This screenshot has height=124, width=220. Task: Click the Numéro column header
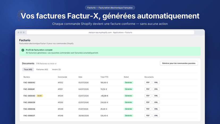[x=27, y=77]
